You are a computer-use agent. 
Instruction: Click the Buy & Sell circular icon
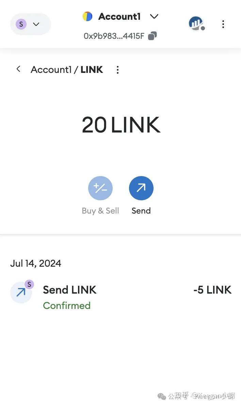pos(100,188)
